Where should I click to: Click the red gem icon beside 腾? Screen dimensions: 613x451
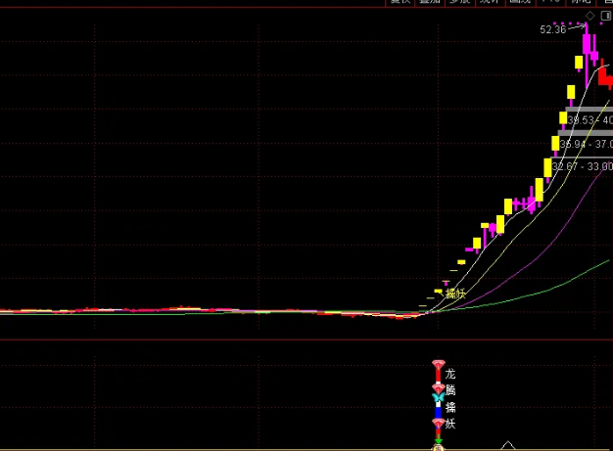[x=438, y=388]
